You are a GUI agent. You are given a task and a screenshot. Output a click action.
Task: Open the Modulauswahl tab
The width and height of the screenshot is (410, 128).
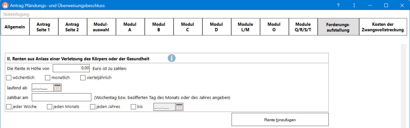click(x=101, y=27)
